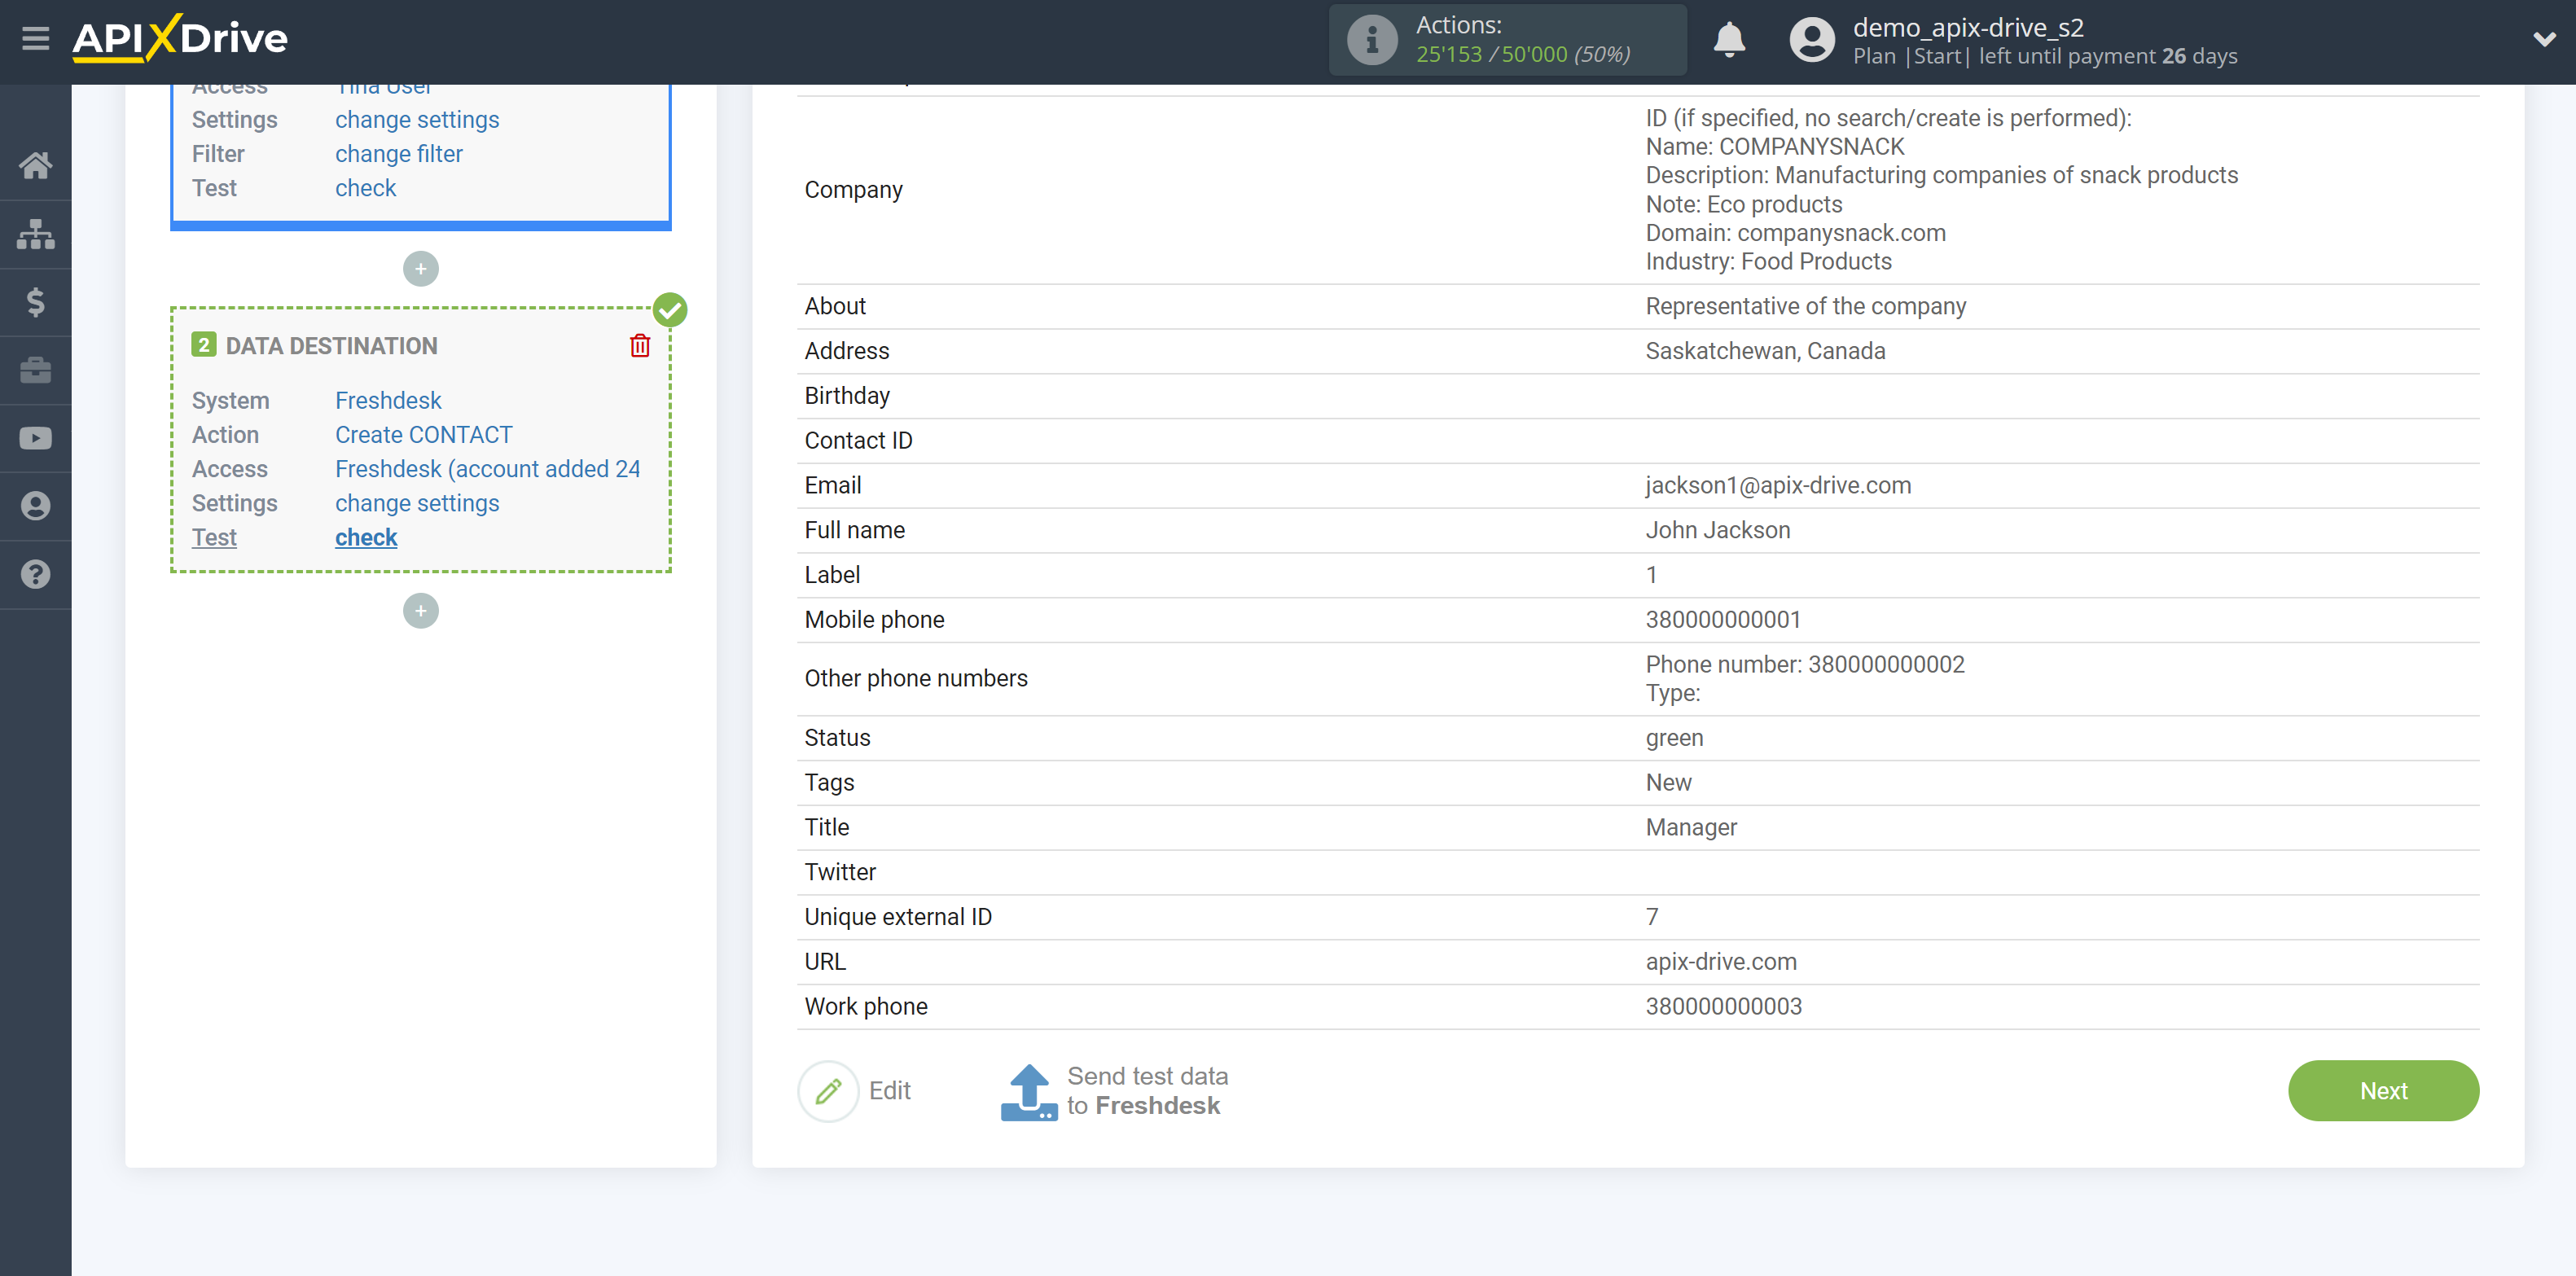Viewport: 2576px width, 1276px height.
Task: Open the change settings link for destination
Action: [x=415, y=502]
